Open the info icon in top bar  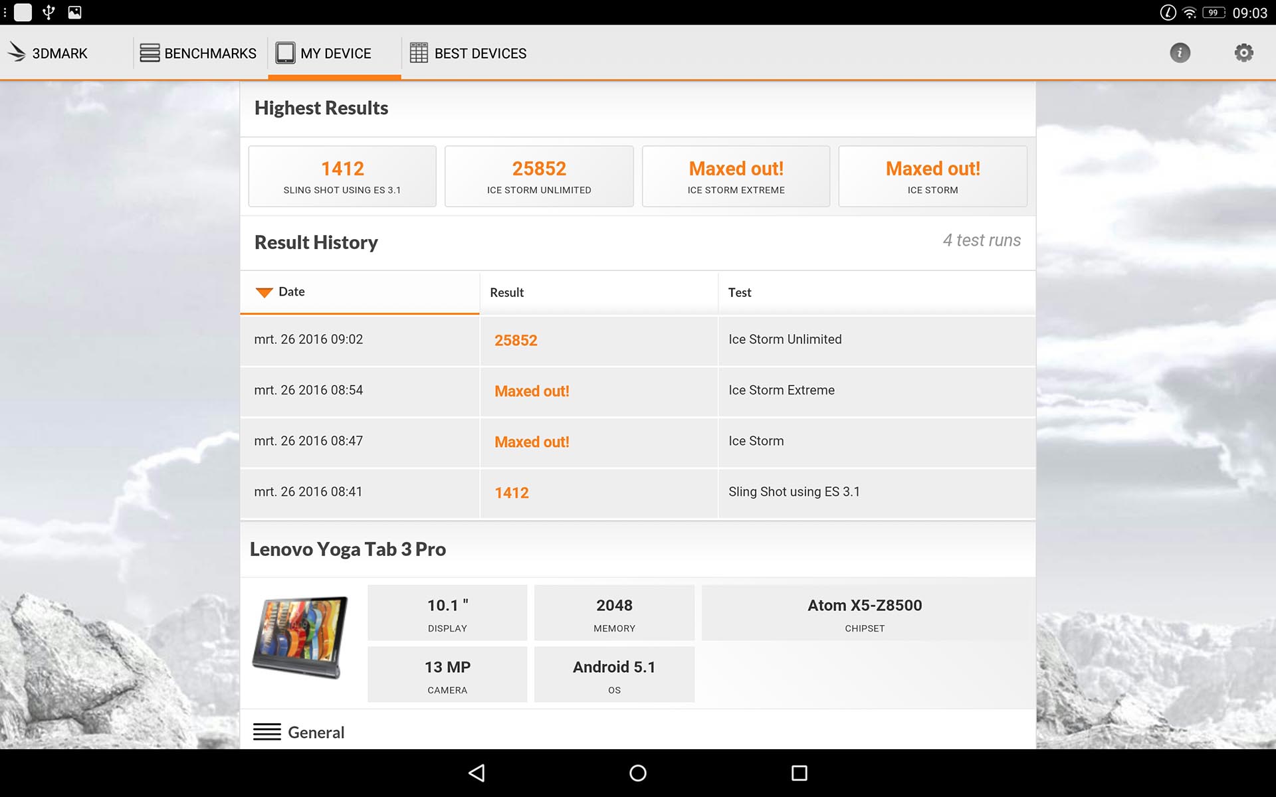pos(1180,53)
